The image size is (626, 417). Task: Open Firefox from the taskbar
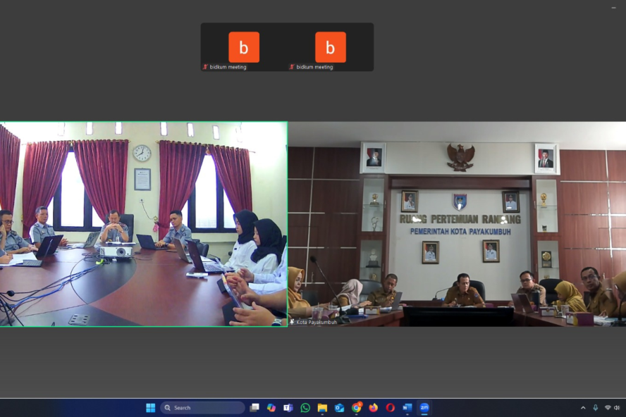374,408
